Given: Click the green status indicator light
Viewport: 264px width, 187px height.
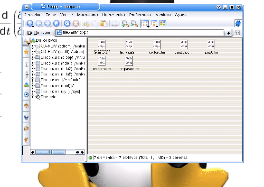Looking at the screenshot, I should pyautogui.click(x=90, y=158).
